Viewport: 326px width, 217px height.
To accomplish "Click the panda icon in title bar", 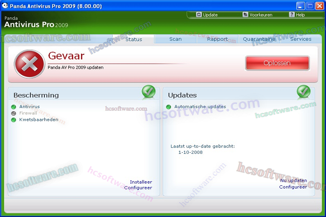I will click(x=5, y=5).
